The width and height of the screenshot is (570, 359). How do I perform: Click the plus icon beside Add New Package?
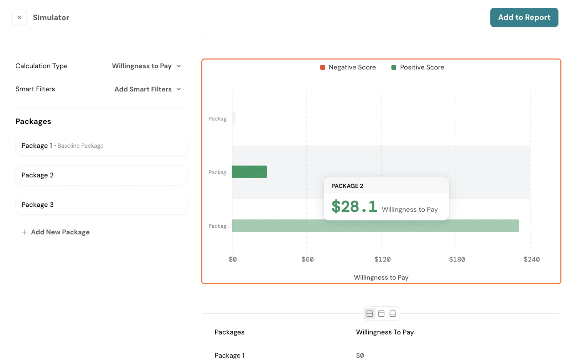[x=24, y=232]
